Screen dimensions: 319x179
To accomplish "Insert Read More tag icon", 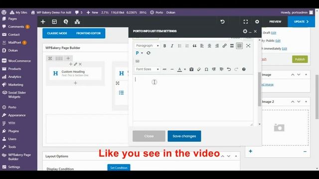I will coord(232,46).
